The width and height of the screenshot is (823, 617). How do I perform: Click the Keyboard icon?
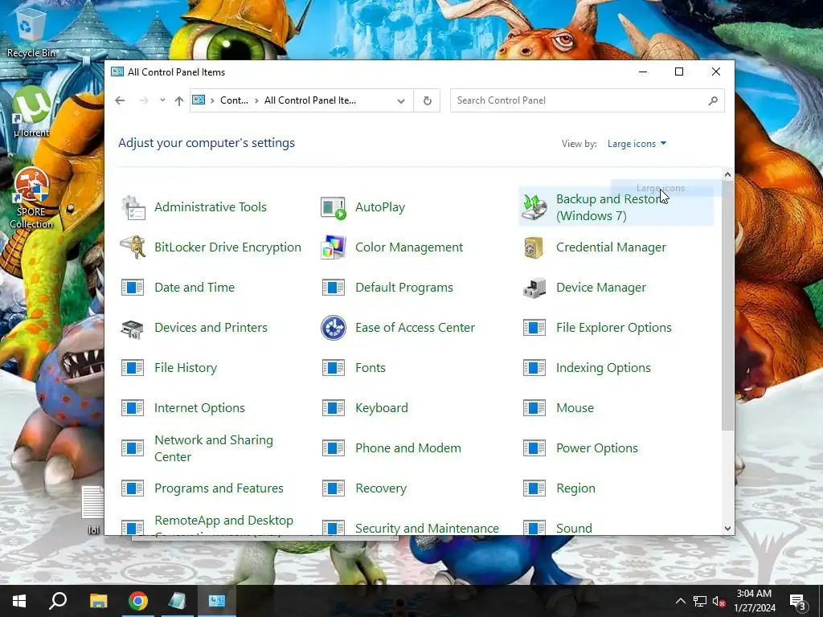pos(334,408)
